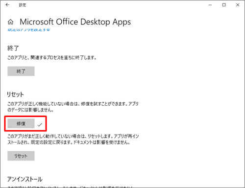Minimize the Settings window

click(x=210, y=5)
